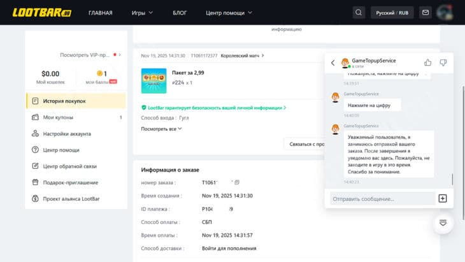465x262 pixels.
Task: Click the plus attachment icon in chat
Action: tap(443, 198)
